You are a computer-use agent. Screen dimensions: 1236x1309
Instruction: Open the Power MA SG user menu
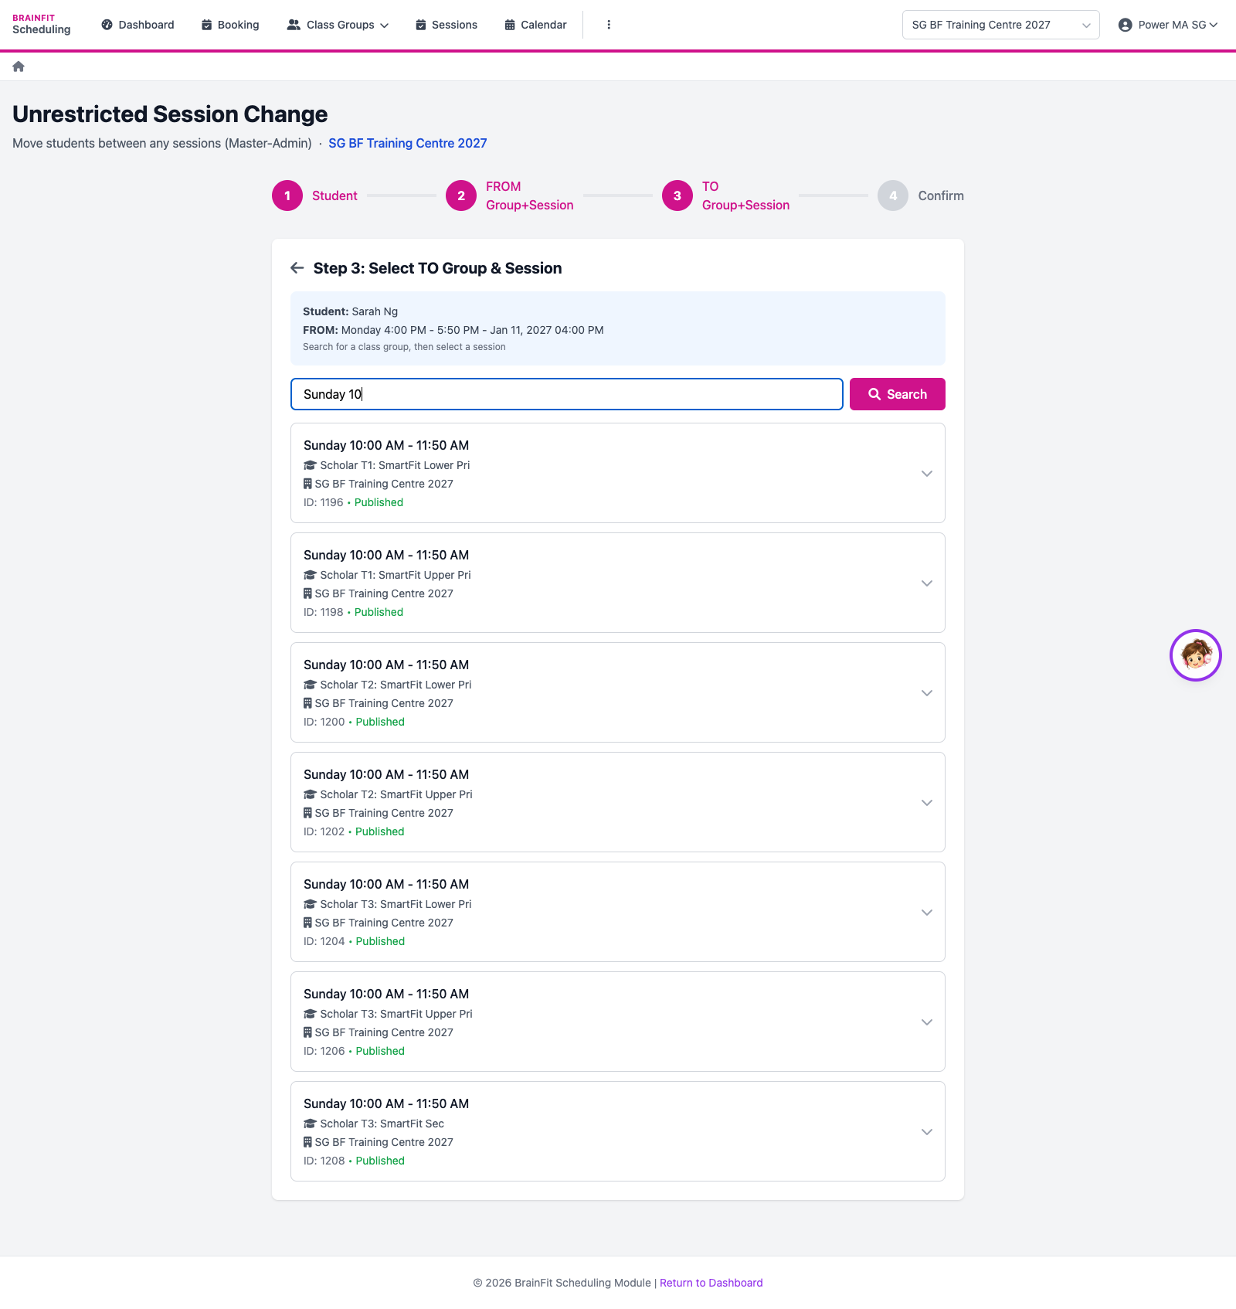click(x=1168, y=25)
